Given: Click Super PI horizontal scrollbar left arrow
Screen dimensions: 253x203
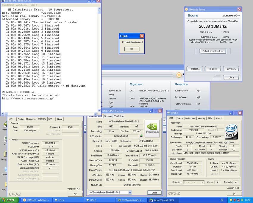Looking at the screenshot, I should pyautogui.click(x=3, y=114).
